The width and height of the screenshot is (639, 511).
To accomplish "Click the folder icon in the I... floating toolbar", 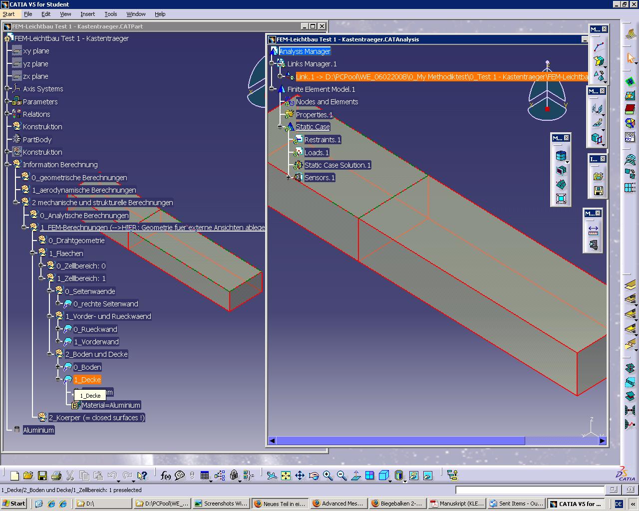I will tap(598, 177).
